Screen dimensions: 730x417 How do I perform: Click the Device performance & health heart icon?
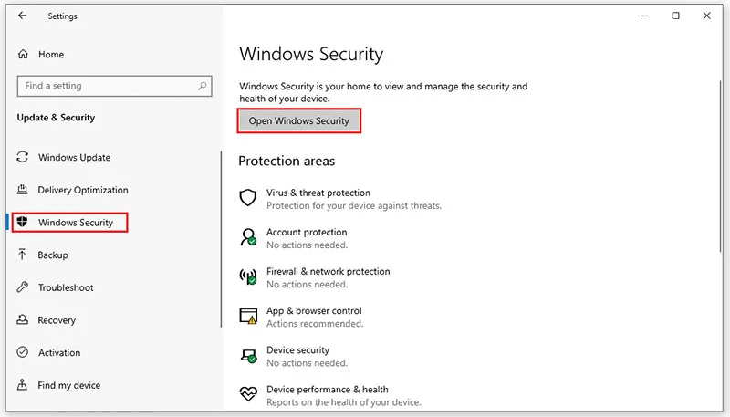[x=248, y=394]
